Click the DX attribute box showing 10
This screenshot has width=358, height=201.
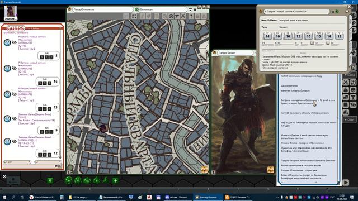277,36
